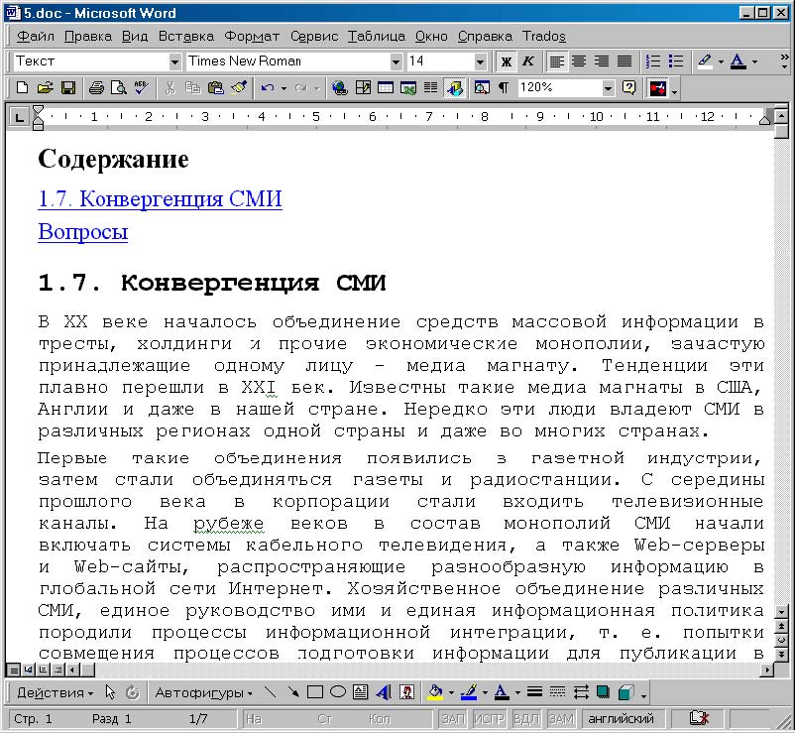Open the Действия drawing menu
The image size is (795, 733).
(55, 692)
